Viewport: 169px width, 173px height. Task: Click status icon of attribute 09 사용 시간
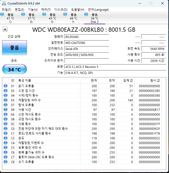click(x=6, y=110)
